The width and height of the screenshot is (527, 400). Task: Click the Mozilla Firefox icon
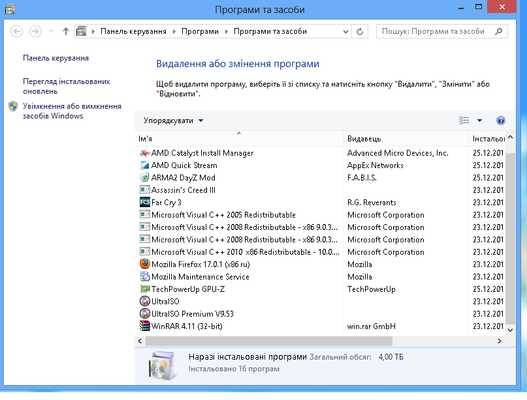(144, 264)
